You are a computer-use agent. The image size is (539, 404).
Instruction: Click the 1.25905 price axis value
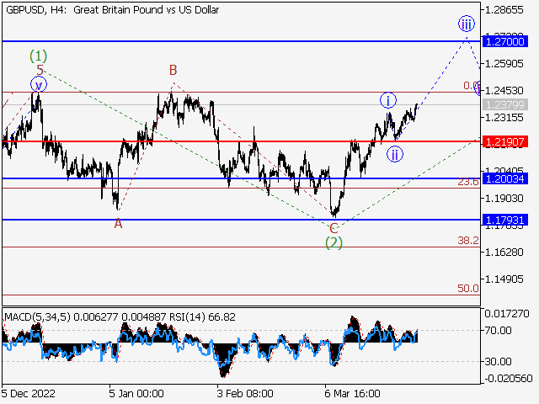tap(504, 64)
